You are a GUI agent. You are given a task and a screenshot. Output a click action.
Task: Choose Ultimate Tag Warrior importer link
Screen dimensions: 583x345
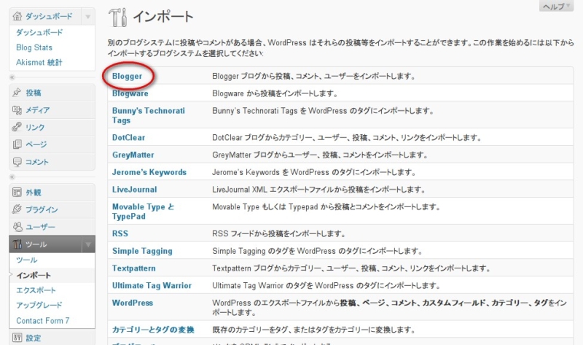coord(152,285)
